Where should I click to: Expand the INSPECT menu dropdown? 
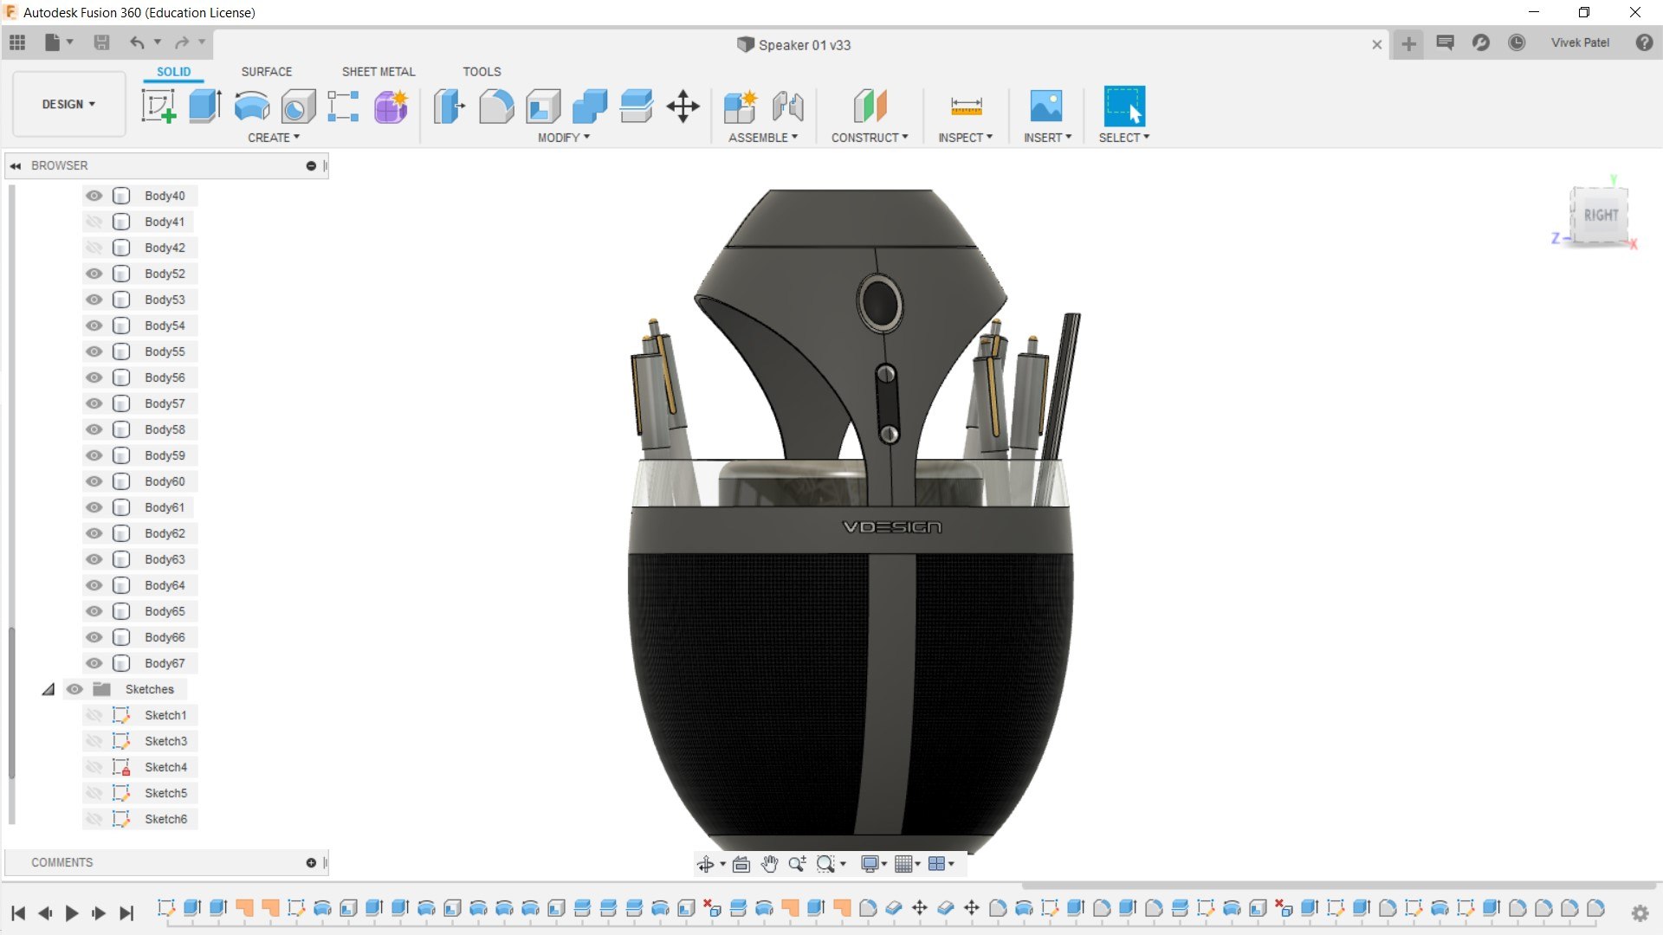(x=965, y=138)
